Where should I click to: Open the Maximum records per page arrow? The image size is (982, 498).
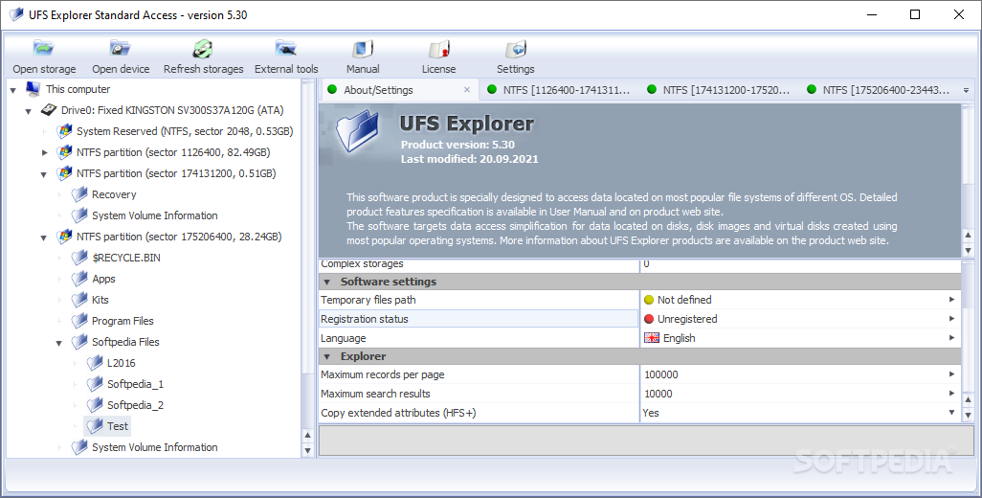coord(951,374)
